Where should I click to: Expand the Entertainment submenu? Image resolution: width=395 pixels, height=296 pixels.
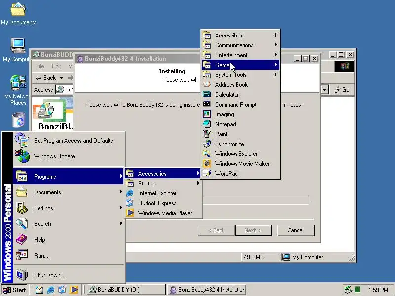pos(240,55)
